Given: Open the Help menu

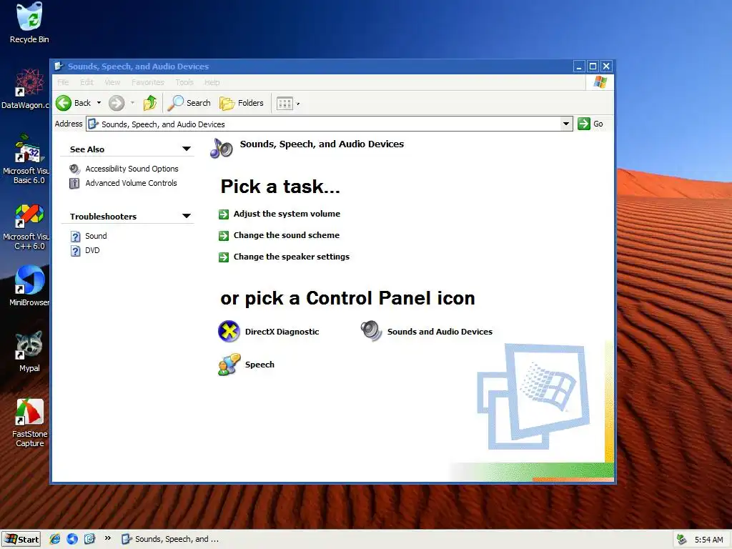Looking at the screenshot, I should (212, 82).
